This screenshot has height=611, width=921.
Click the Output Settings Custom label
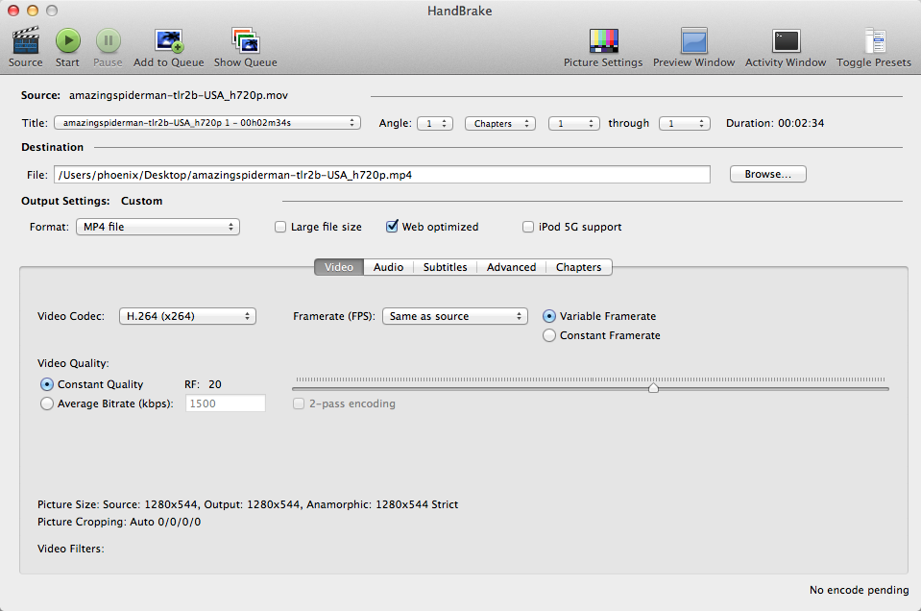point(141,201)
